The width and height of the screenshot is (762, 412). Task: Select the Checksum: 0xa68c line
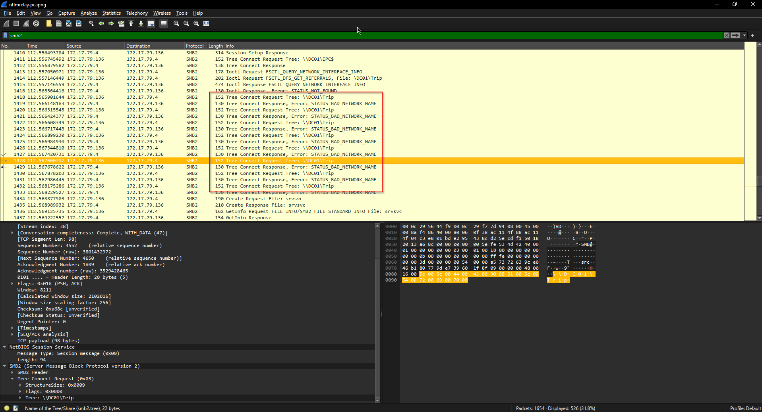[x=188, y=309]
